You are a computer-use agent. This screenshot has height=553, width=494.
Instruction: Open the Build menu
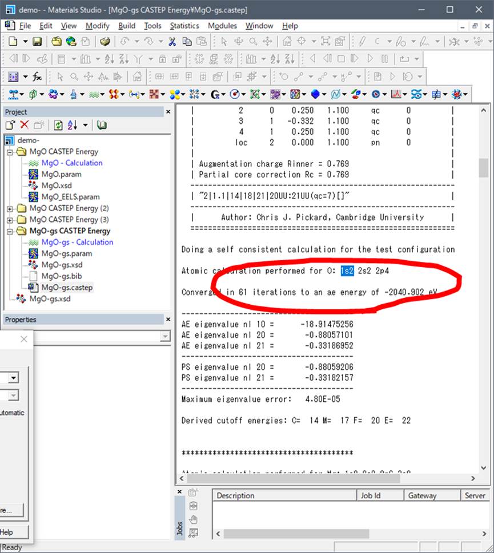coord(127,26)
